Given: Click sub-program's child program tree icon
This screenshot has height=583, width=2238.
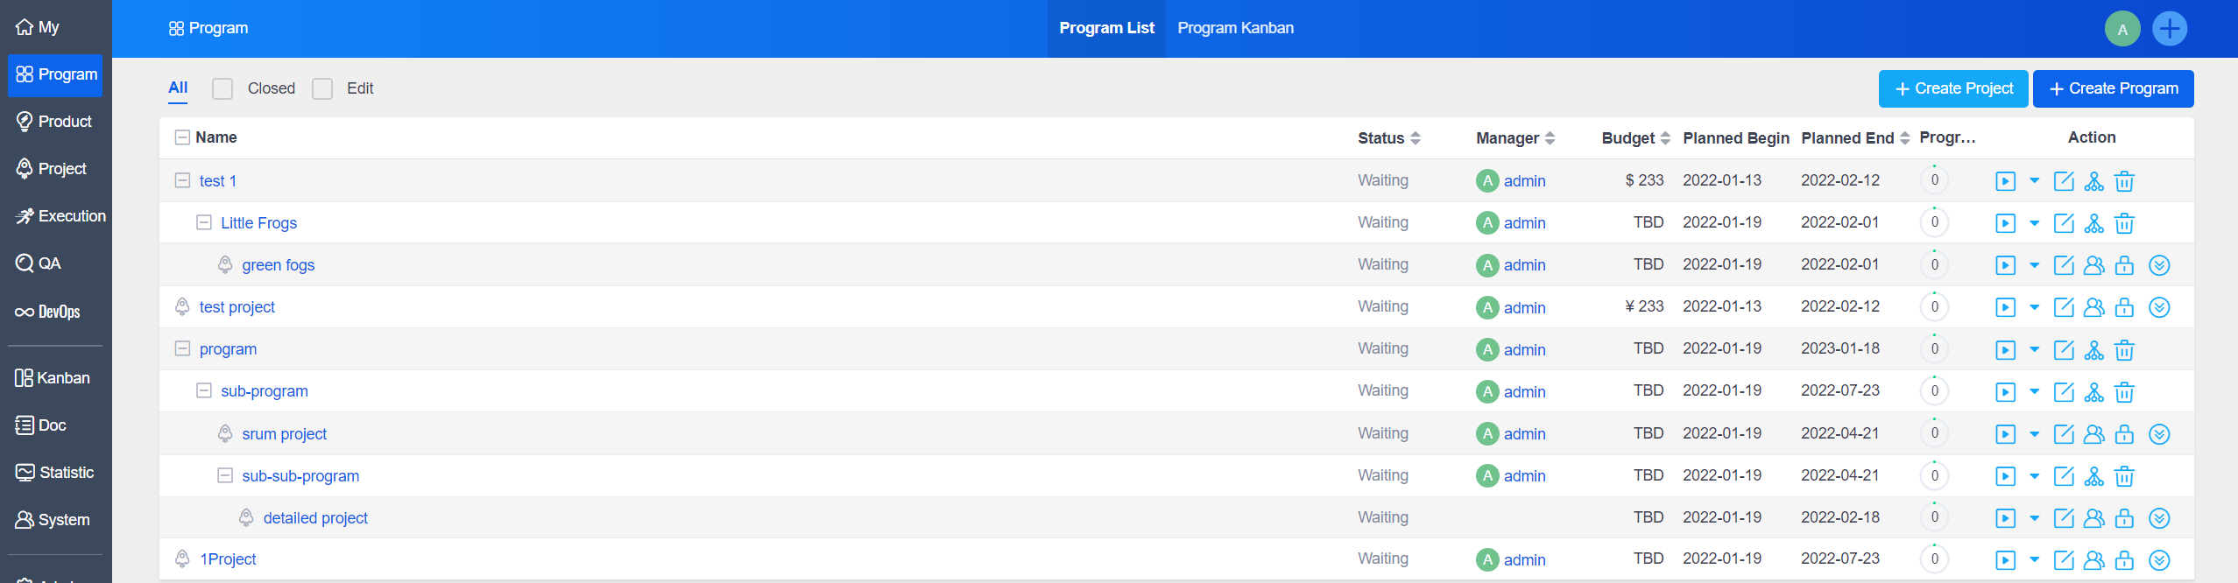Looking at the screenshot, I should 2093,392.
